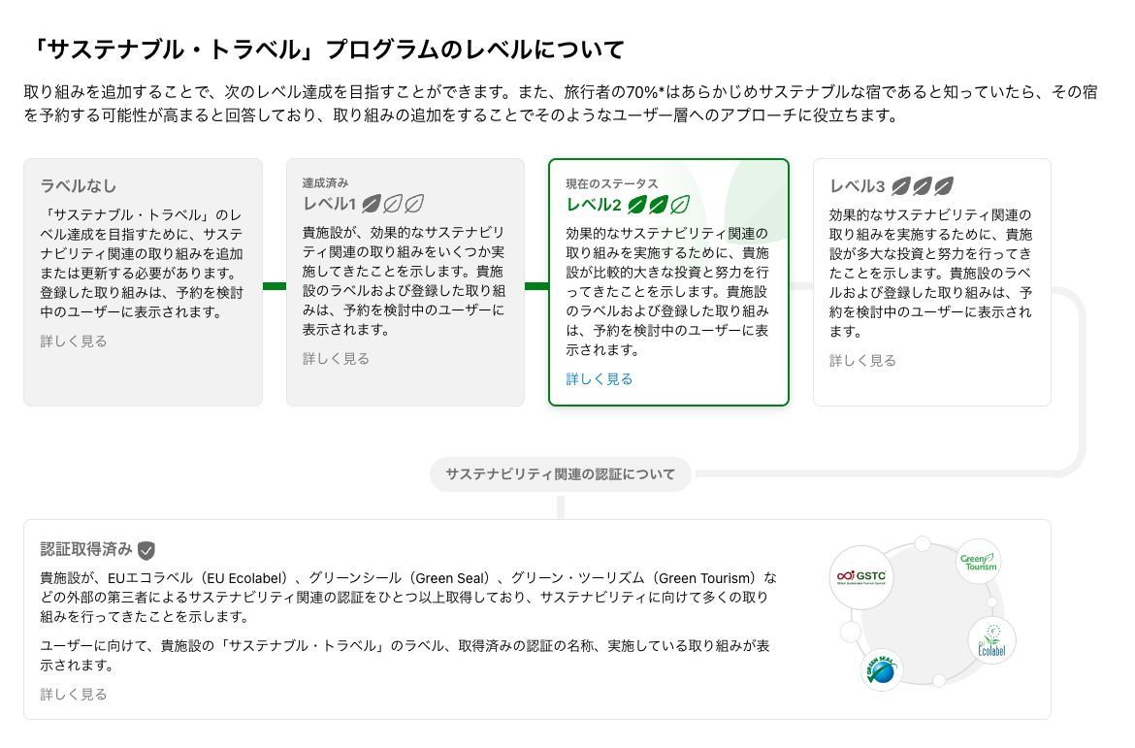Click the サステナビリティ関連の認証について pill label

561,474
